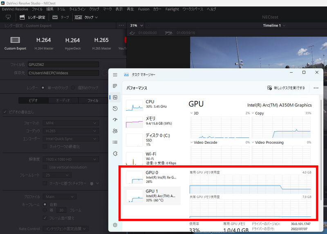
Task: Click the Clips icon in the DaVinci toolbar
Action: (x=78, y=17)
